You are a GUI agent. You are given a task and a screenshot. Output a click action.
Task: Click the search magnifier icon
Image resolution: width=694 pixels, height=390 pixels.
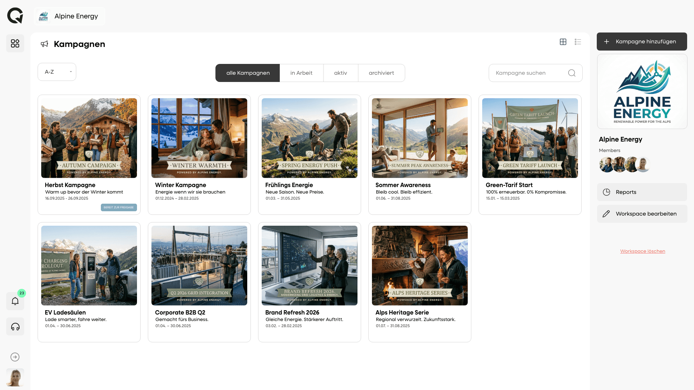(x=571, y=73)
